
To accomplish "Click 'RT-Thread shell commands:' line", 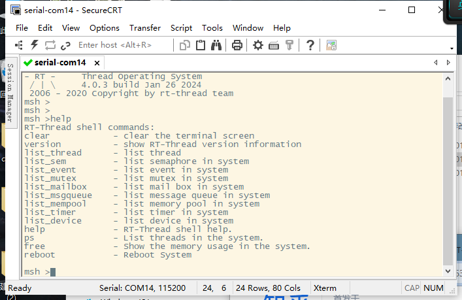I will click(89, 127).
